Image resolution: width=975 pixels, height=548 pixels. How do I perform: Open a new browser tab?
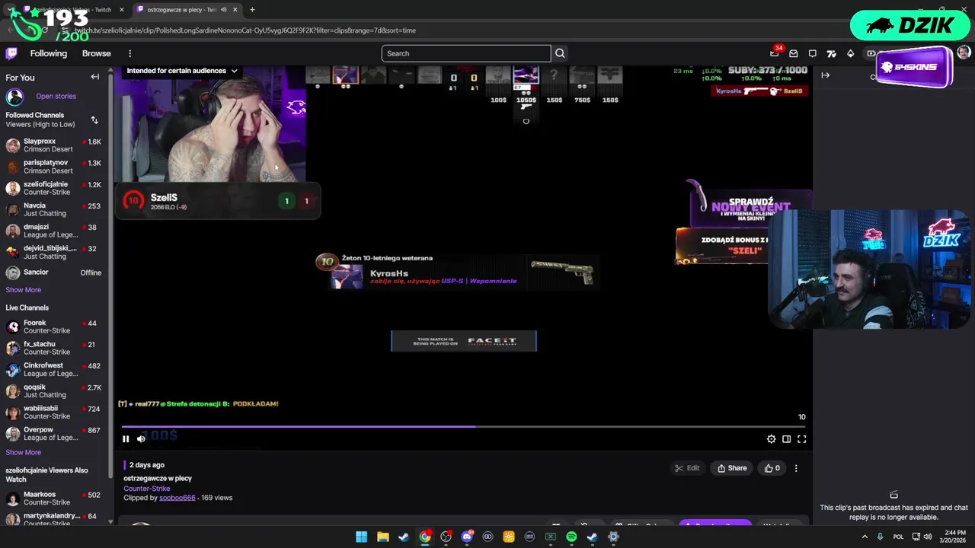coord(252,10)
